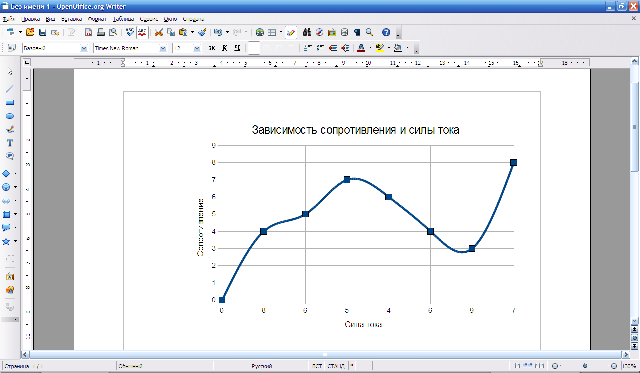Run the Spelling and Grammar check
This screenshot has width=640, height=373.
coord(129,32)
